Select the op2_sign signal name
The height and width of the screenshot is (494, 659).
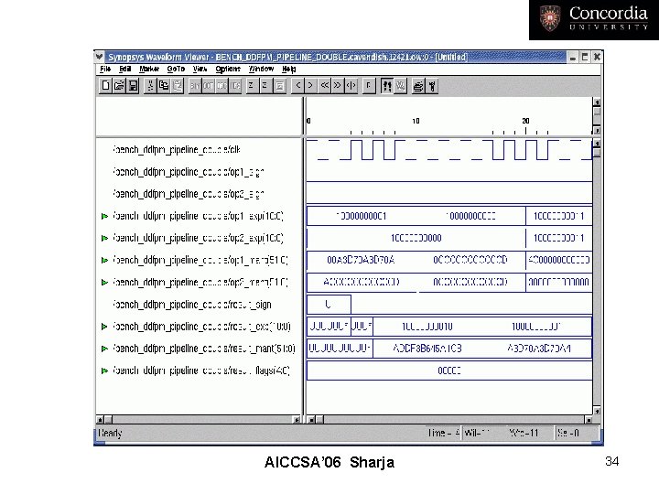189,194
